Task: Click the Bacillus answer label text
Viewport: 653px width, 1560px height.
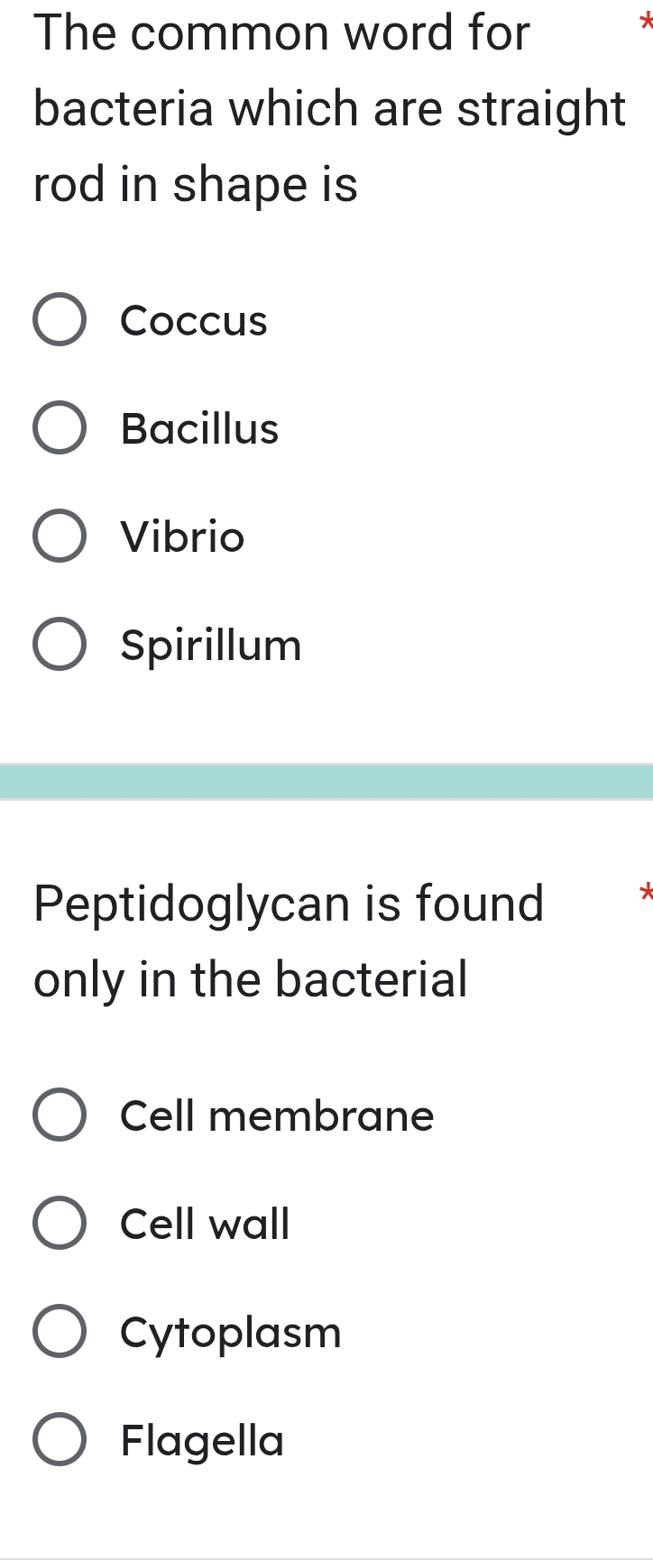Action: click(200, 428)
